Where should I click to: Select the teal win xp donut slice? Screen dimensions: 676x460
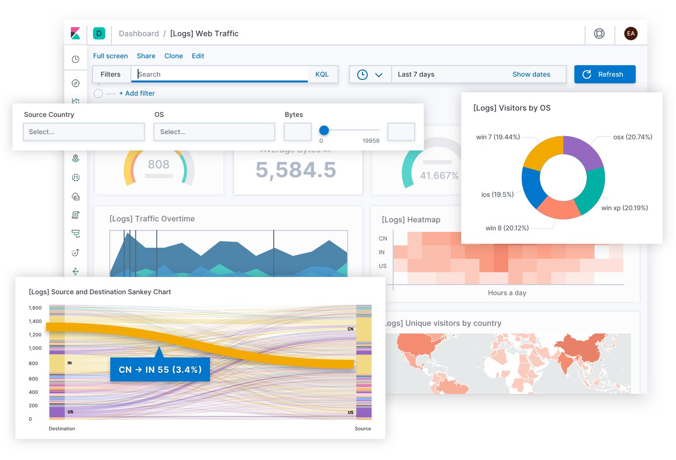coord(592,191)
